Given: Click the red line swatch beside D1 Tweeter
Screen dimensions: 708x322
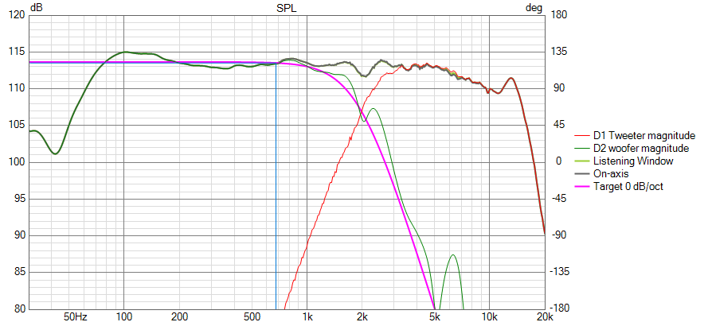Looking at the screenshot, I should click(581, 135).
